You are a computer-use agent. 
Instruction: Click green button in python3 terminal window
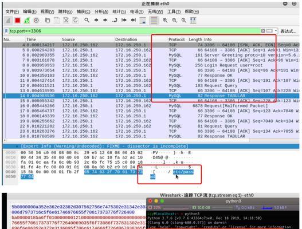[162, 201]
